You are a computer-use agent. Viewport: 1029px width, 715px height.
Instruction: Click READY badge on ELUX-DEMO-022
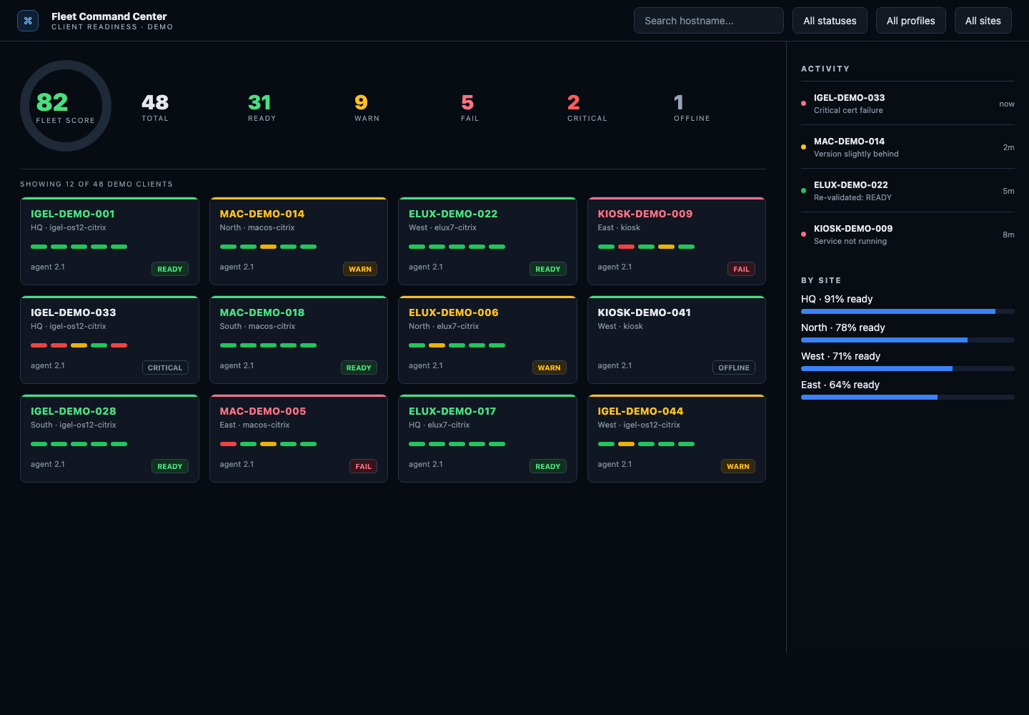(548, 269)
